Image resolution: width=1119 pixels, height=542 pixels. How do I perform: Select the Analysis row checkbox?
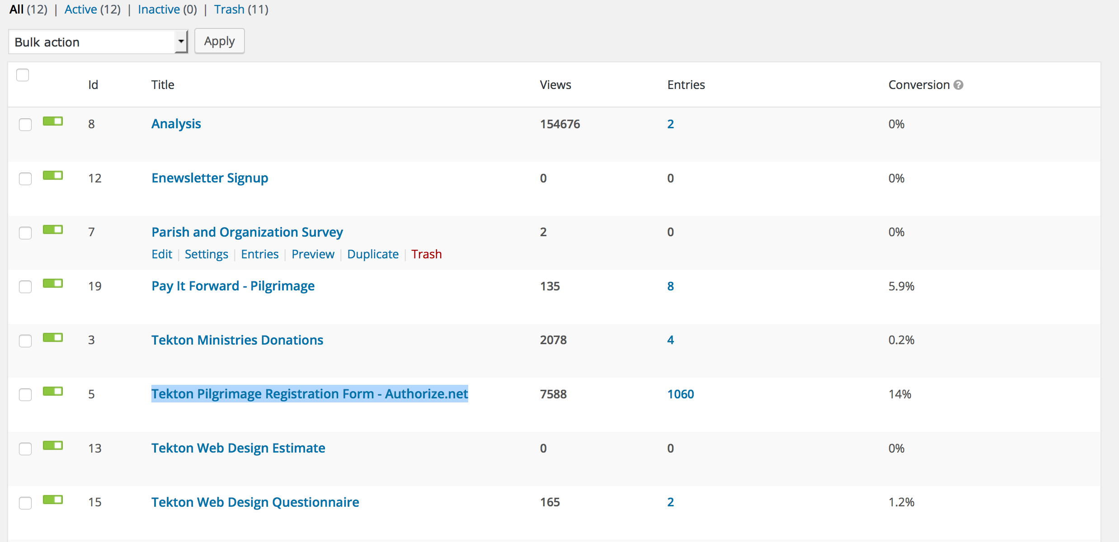tap(25, 125)
